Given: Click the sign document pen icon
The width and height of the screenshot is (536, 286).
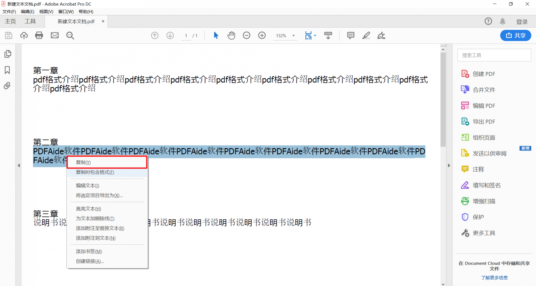Looking at the screenshot, I should [x=381, y=35].
